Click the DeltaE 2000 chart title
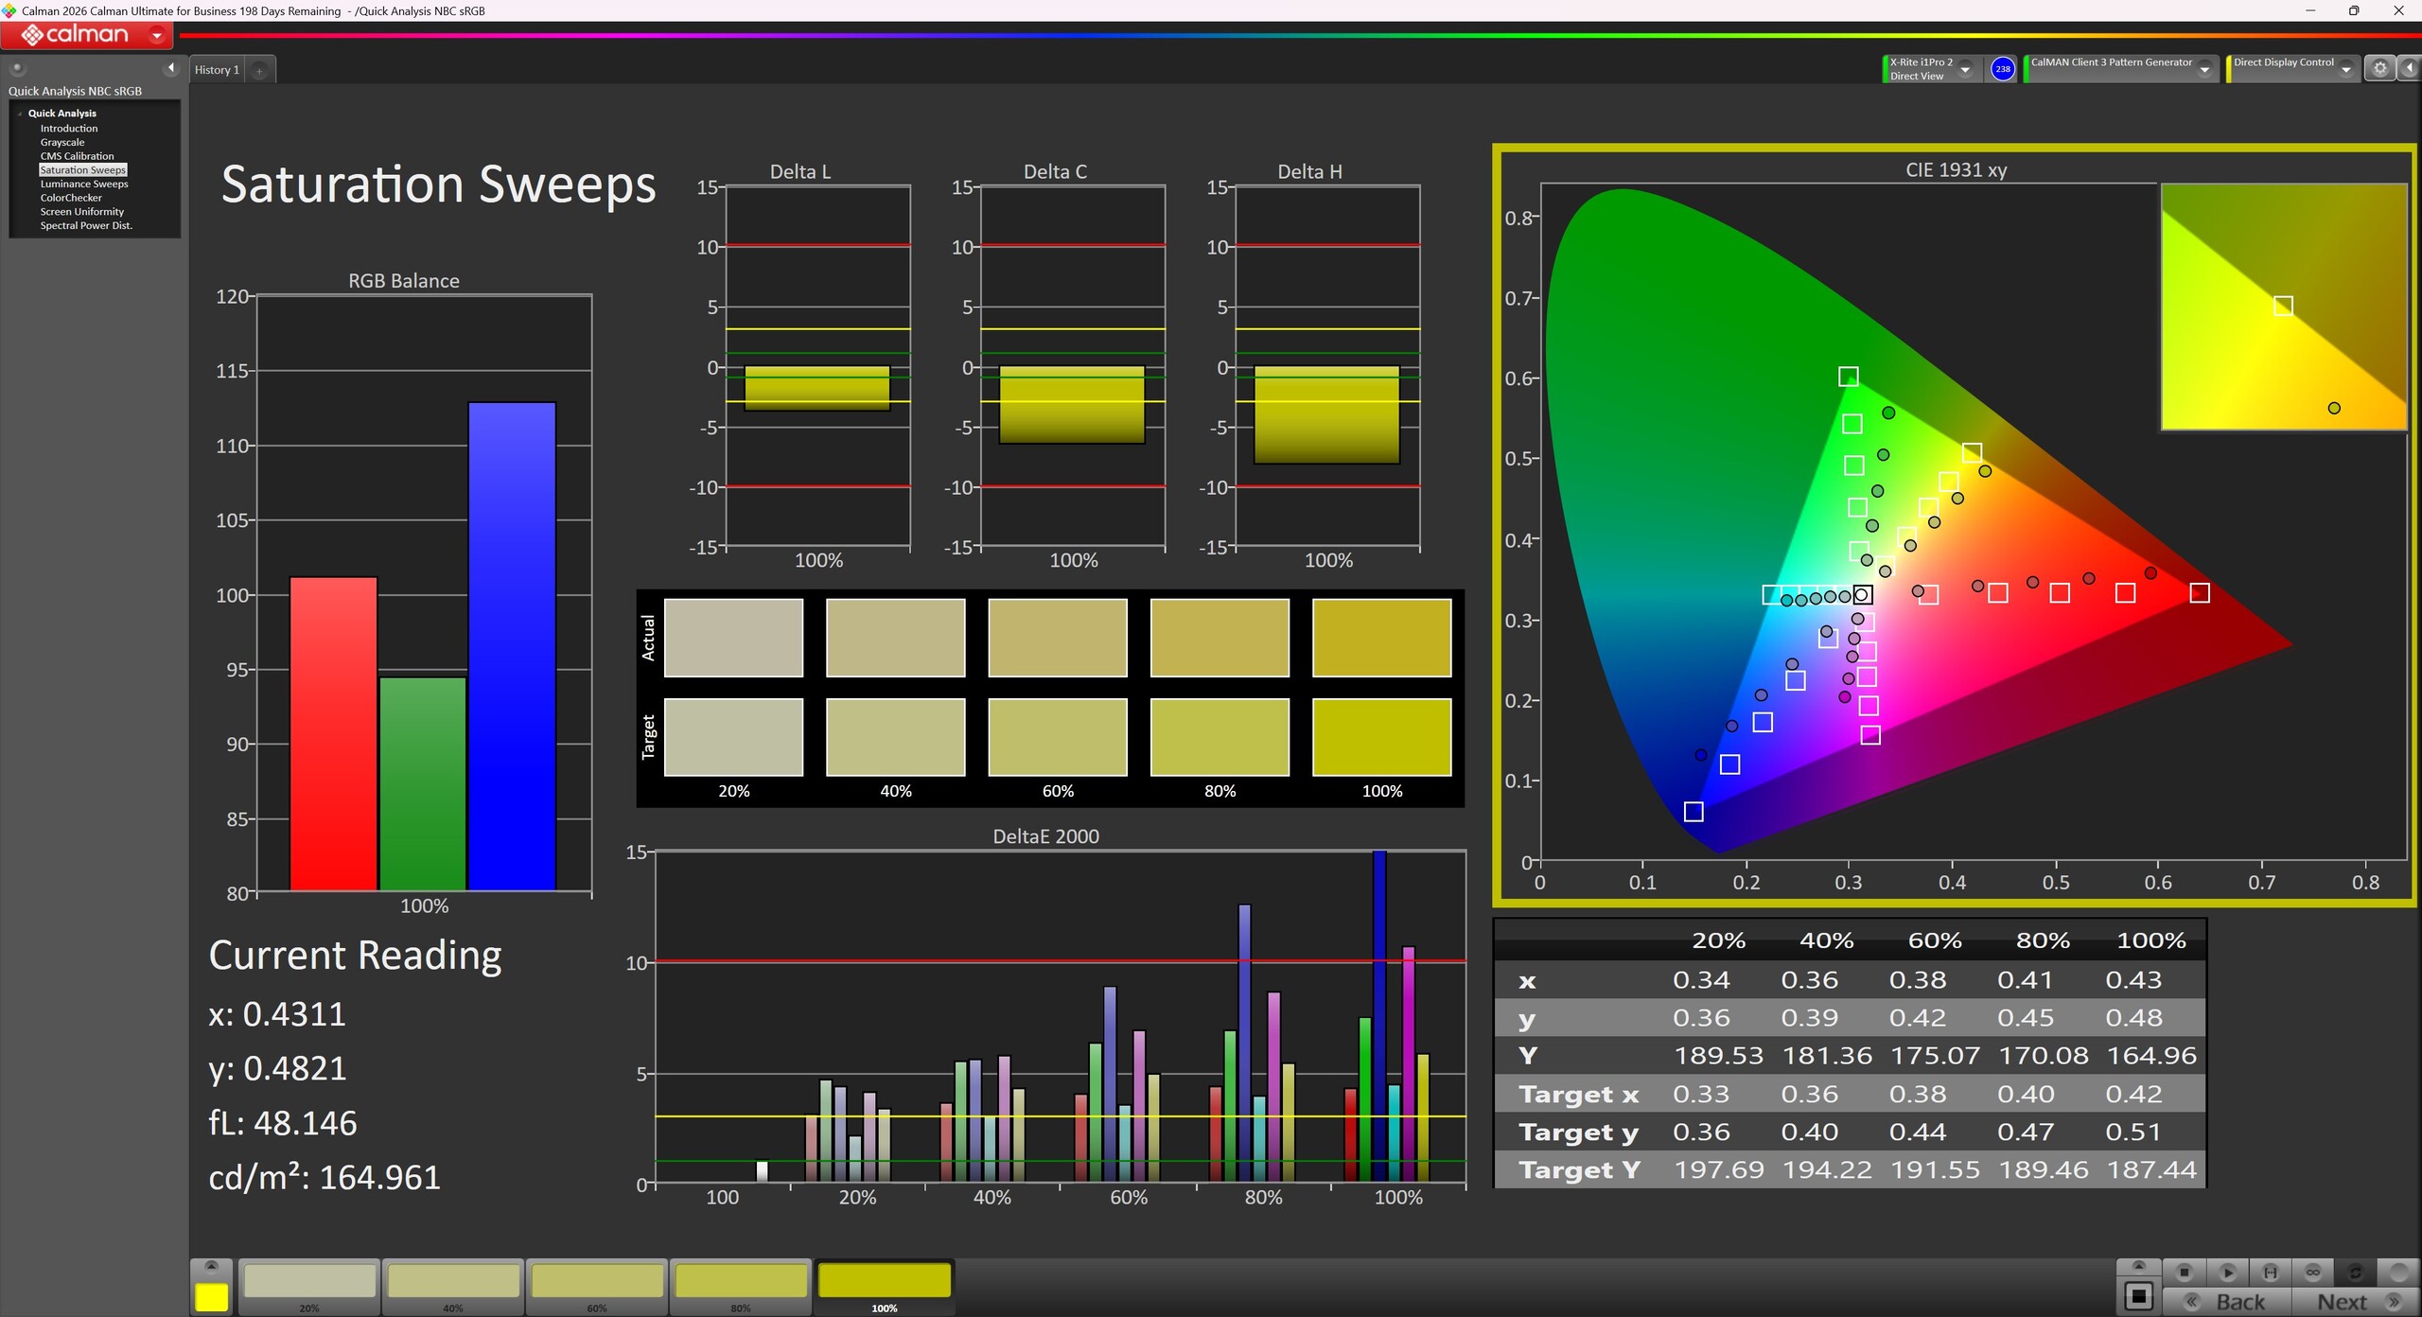Viewport: 2422px width, 1317px height. (x=1045, y=836)
